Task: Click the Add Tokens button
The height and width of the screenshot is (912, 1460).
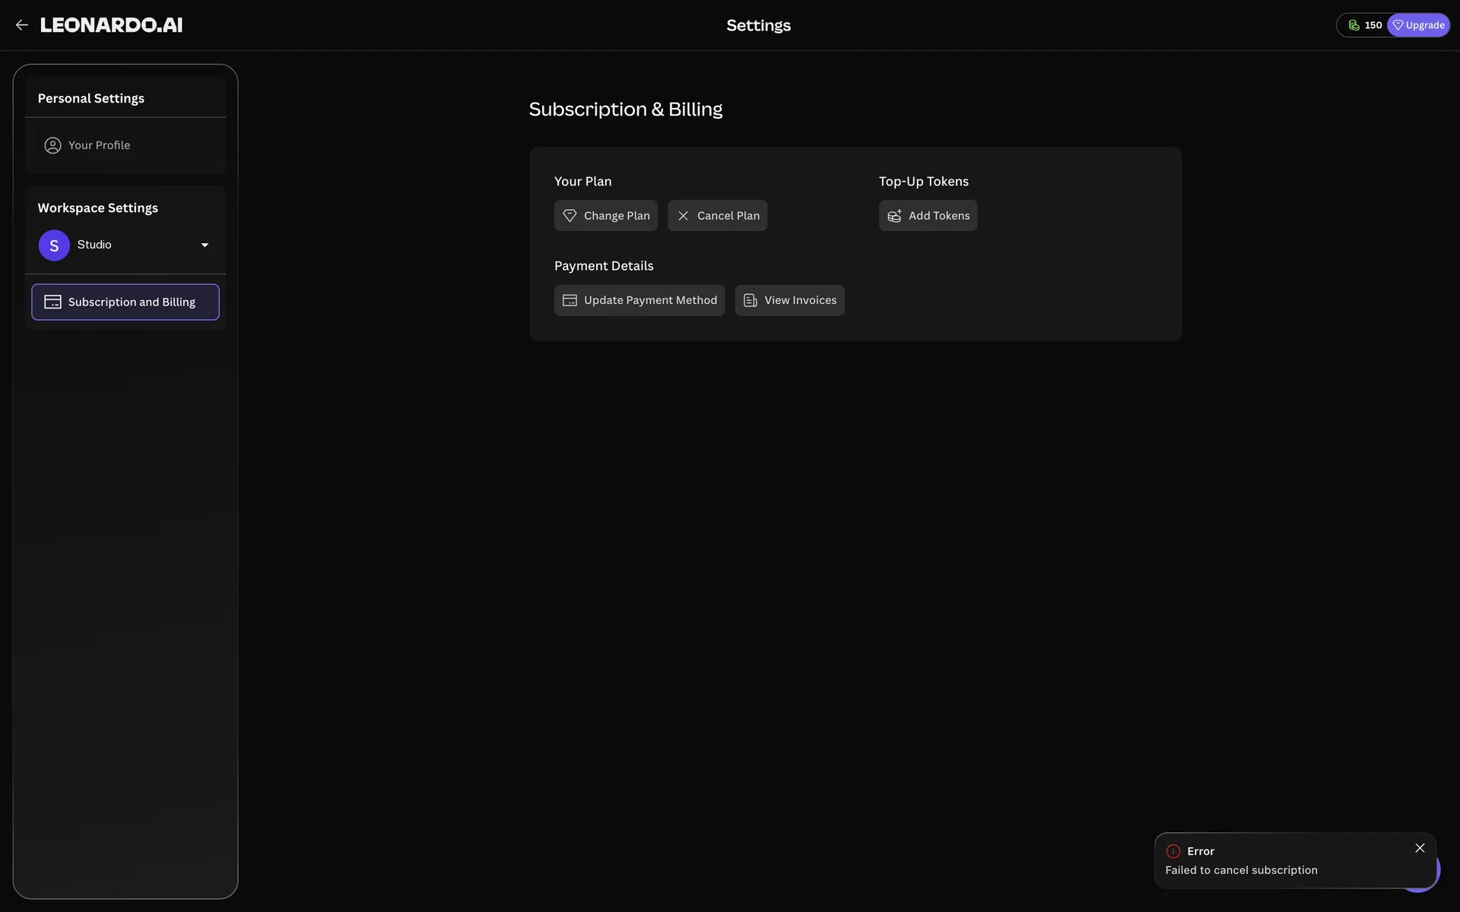Action: 928,216
